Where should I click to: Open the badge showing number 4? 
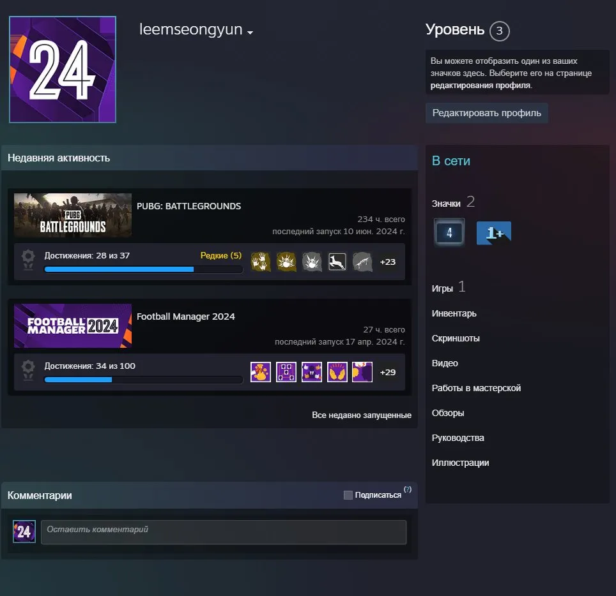point(449,233)
